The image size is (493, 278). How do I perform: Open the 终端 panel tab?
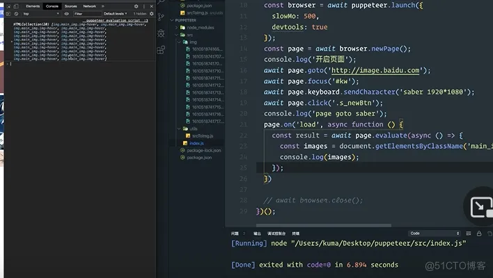(x=295, y=234)
